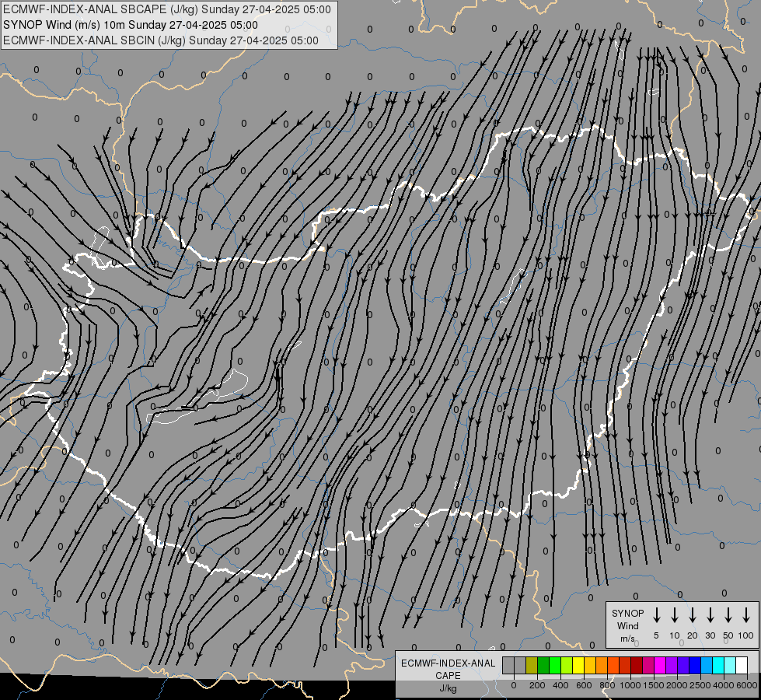Select the bright green CAPE swatch
The width and height of the screenshot is (761, 700).
pyautogui.click(x=555, y=665)
